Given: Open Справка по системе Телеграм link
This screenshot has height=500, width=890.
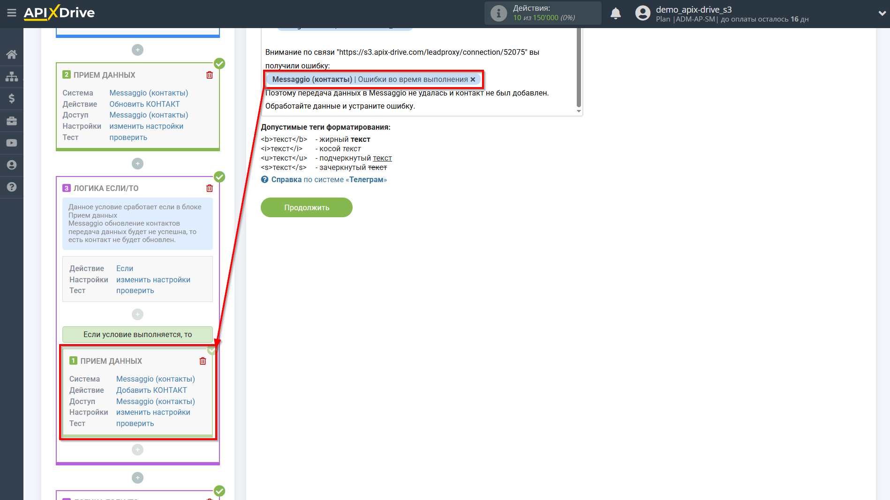Looking at the screenshot, I should 328,180.
